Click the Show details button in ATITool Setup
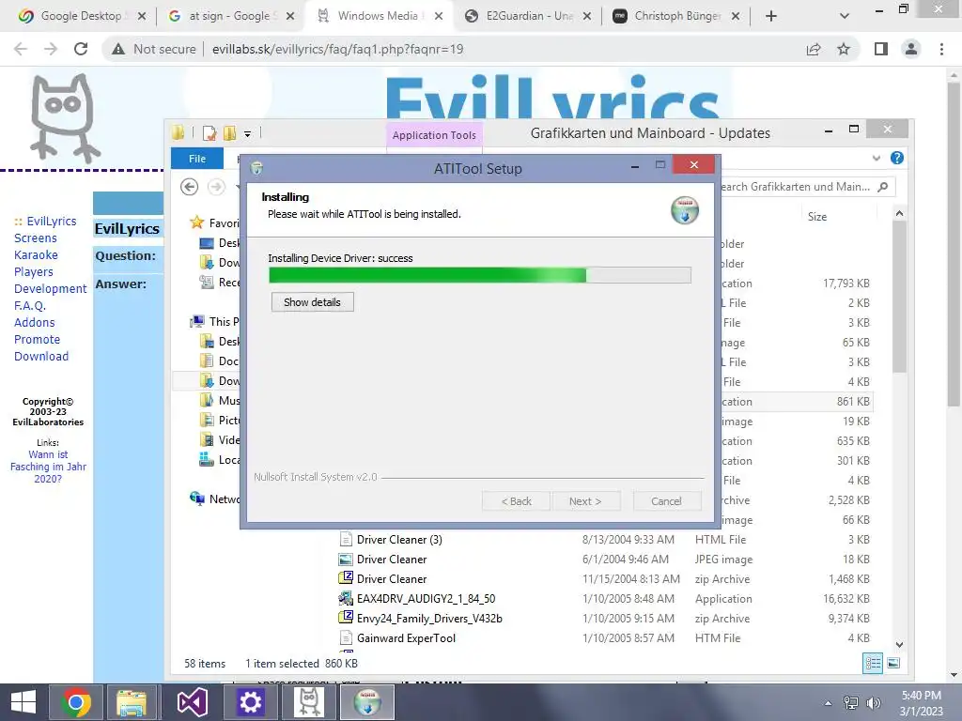This screenshot has height=721, width=962. [312, 301]
